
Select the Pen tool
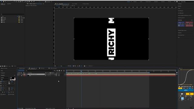coord(21,2)
